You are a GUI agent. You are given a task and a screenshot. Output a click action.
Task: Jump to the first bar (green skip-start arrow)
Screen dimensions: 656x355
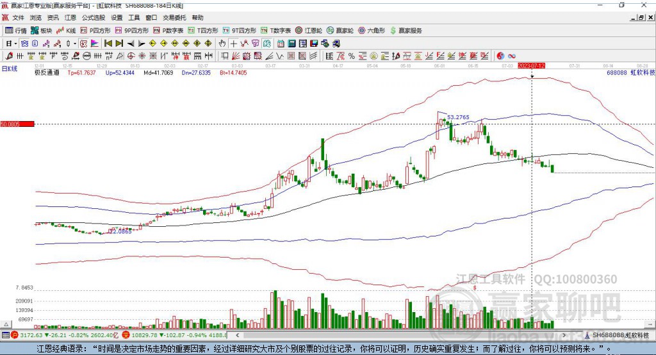click(x=108, y=44)
